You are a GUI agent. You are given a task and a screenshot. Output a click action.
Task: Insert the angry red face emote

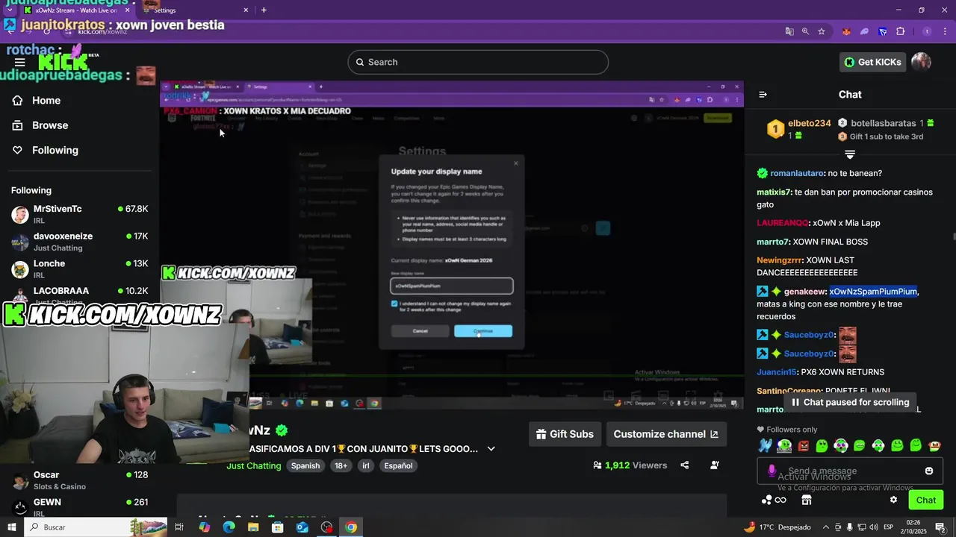coord(803,446)
